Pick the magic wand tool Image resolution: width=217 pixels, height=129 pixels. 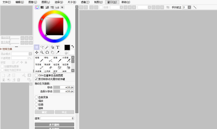47,47
